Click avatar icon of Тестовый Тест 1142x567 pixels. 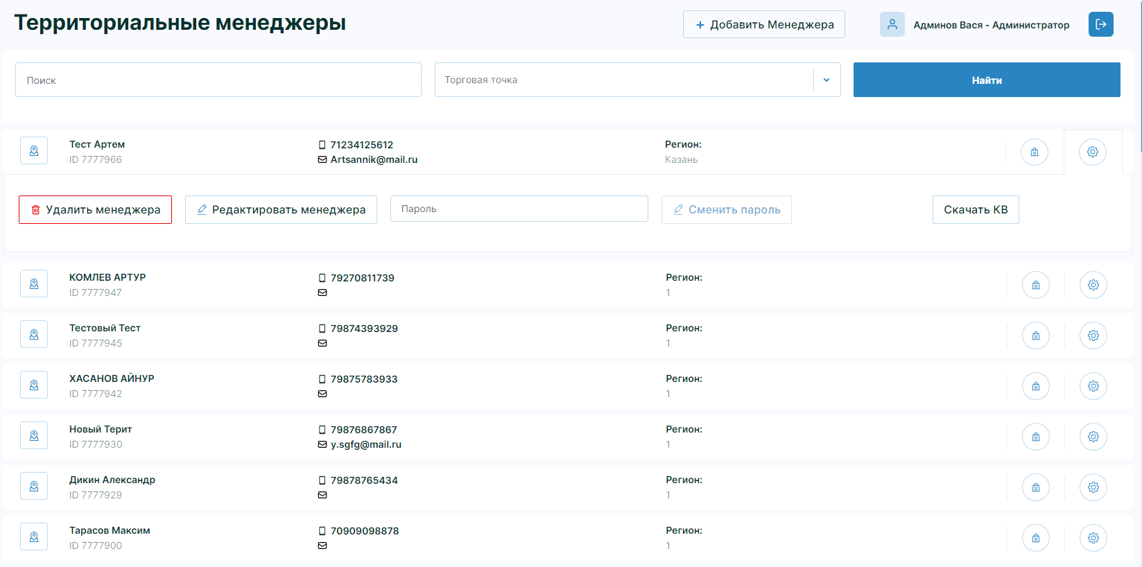click(34, 335)
